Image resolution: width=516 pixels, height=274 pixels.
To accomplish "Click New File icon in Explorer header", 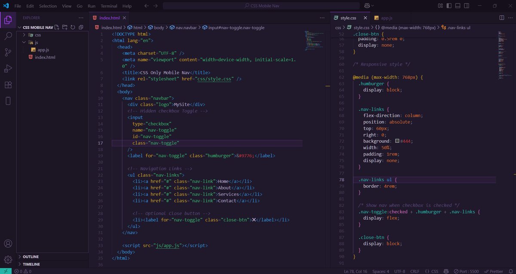I will point(58,27).
